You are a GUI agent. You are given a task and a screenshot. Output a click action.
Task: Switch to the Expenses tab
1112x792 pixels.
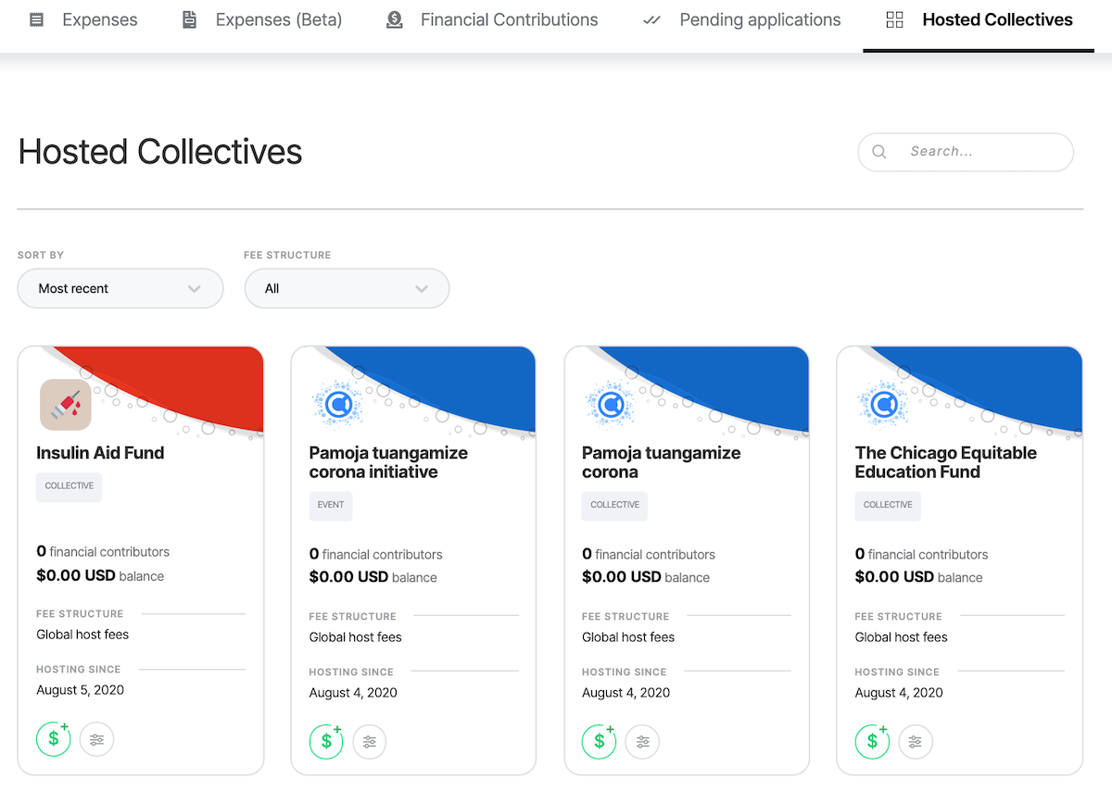(x=83, y=19)
